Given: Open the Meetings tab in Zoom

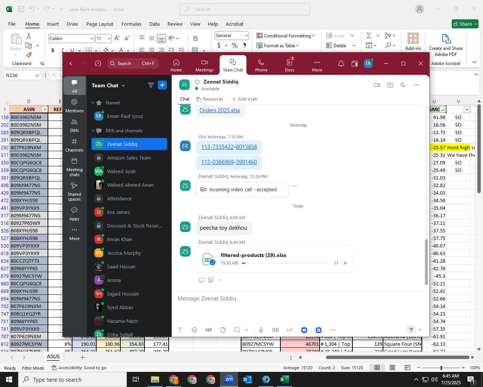Looking at the screenshot, I should [204, 65].
